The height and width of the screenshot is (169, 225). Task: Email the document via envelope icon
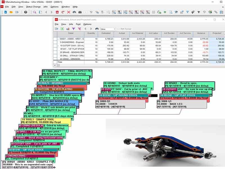tap(80, 12)
